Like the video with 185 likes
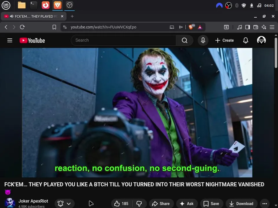Screen dimensions: 278x208 point(121,204)
